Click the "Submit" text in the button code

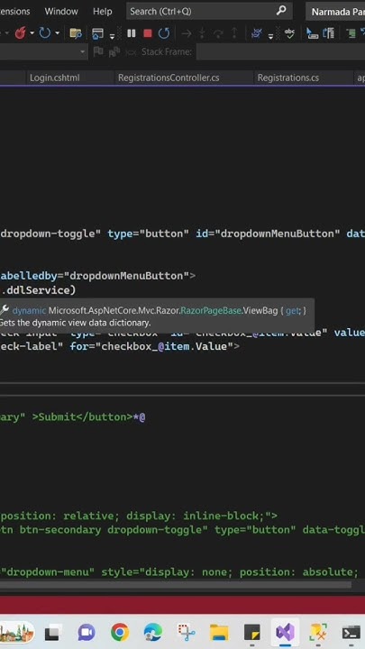(x=55, y=416)
